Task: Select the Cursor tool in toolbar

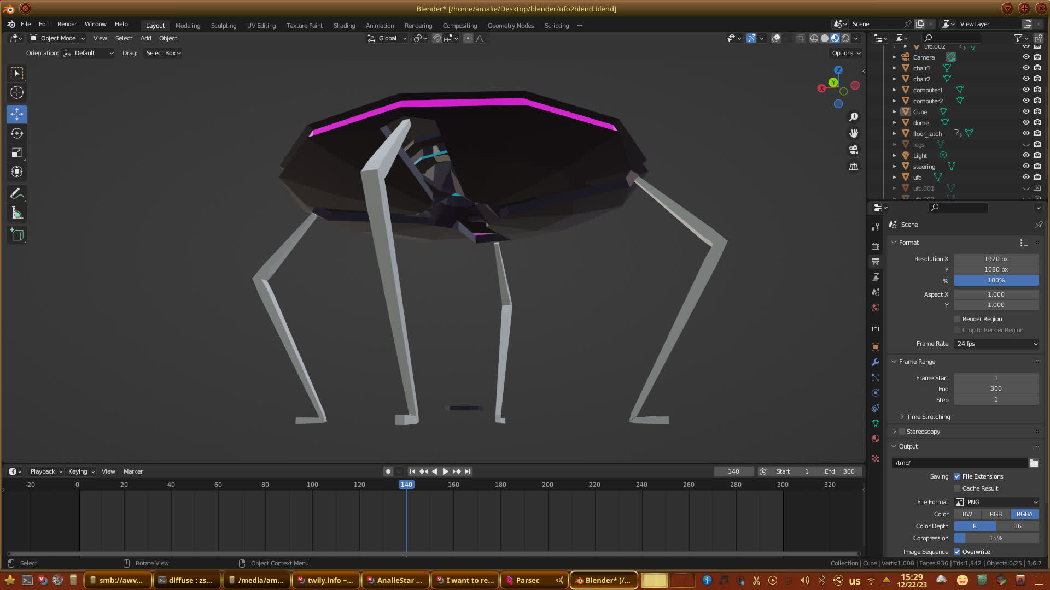Action: [x=17, y=92]
